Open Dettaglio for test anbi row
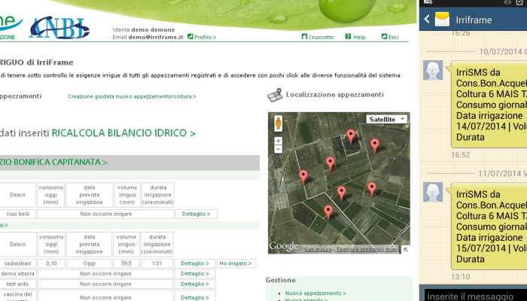Image resolution: width=527 pixels, height=301 pixels. [195, 284]
